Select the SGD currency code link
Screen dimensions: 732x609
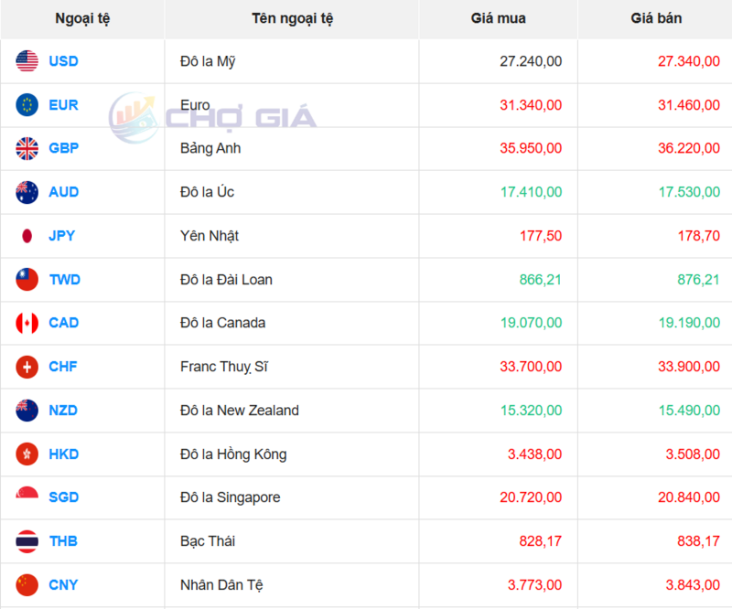(63, 497)
